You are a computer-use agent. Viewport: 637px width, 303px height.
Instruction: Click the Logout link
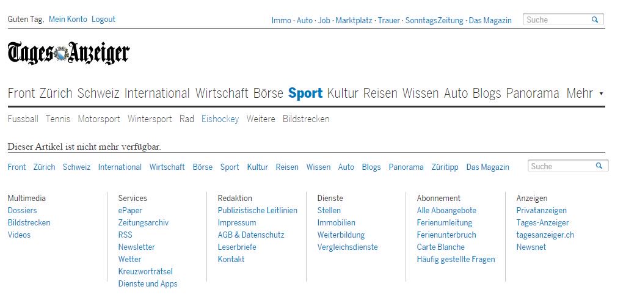pyautogui.click(x=103, y=19)
